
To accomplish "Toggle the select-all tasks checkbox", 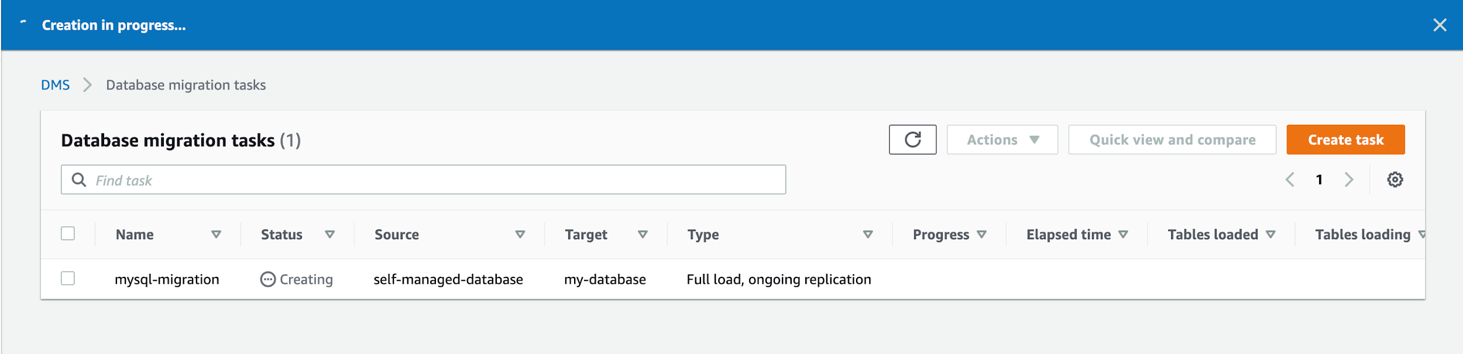I will (68, 233).
